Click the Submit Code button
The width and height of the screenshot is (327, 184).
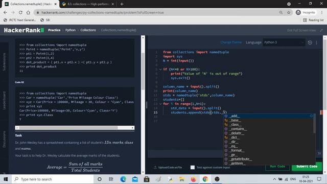pyautogui.click(x=307, y=166)
